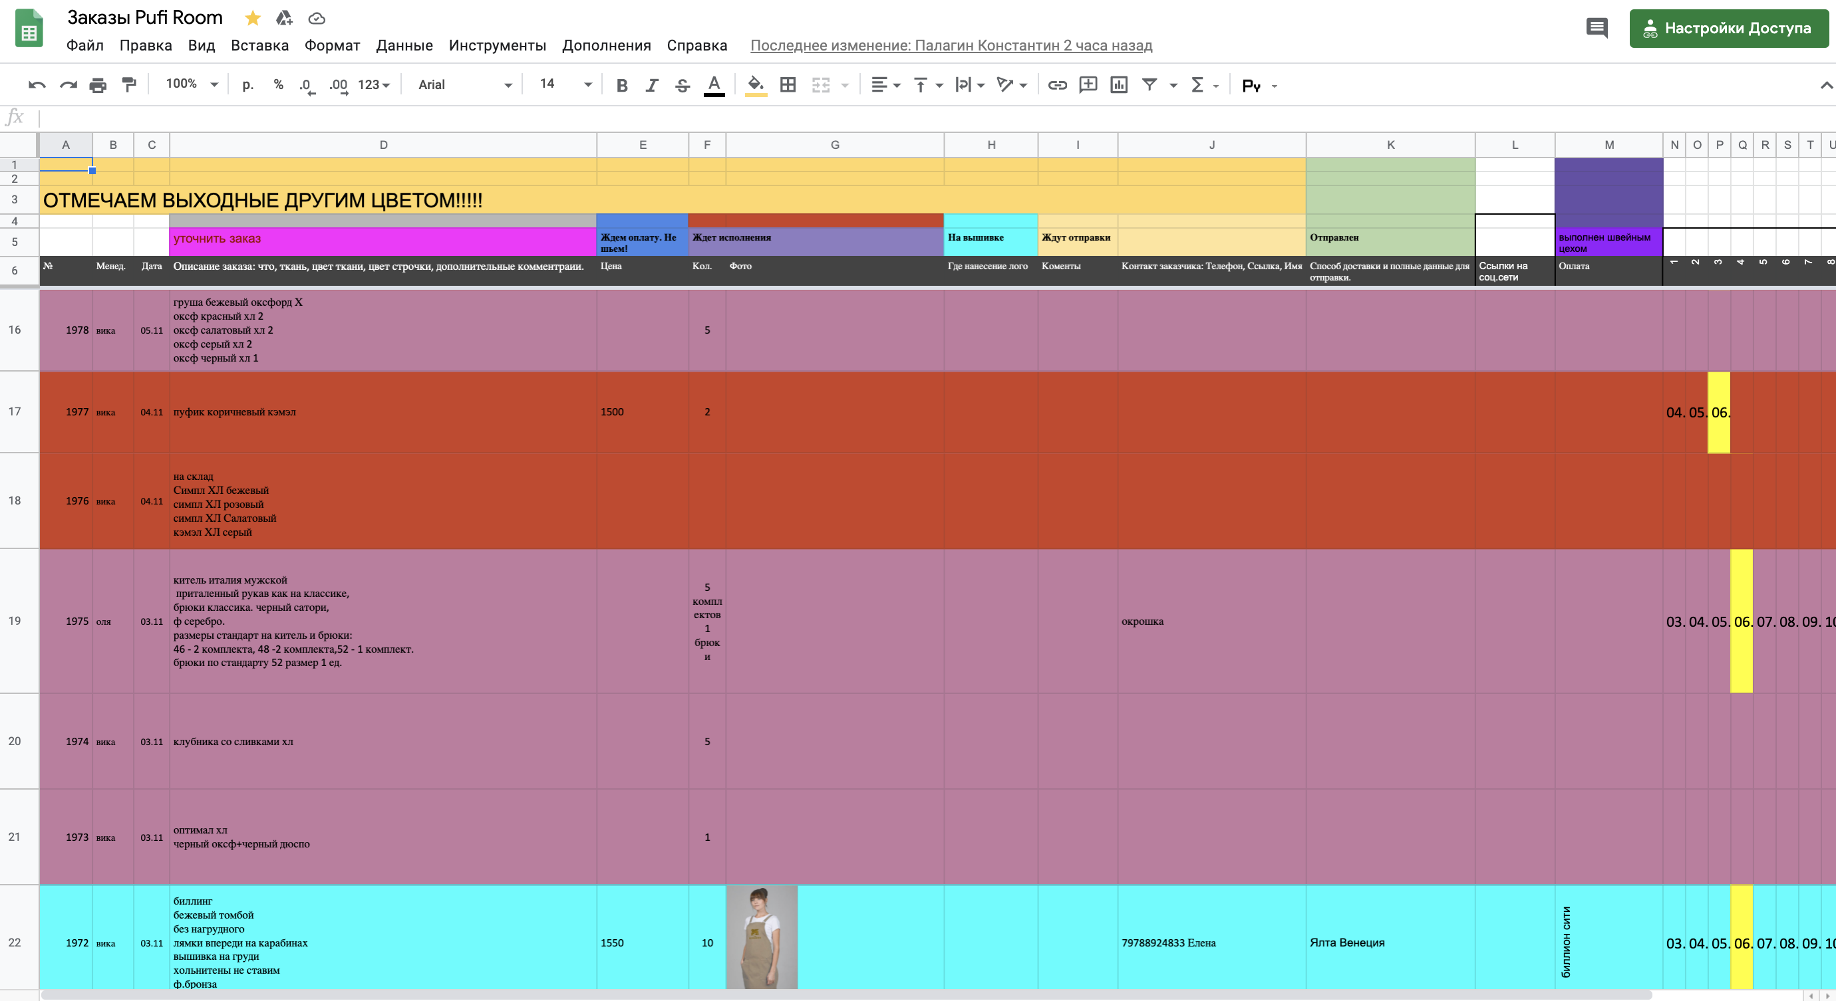Image resolution: width=1836 pixels, height=1001 pixels.
Task: Toggle strikethrough formatting
Action: click(x=682, y=84)
